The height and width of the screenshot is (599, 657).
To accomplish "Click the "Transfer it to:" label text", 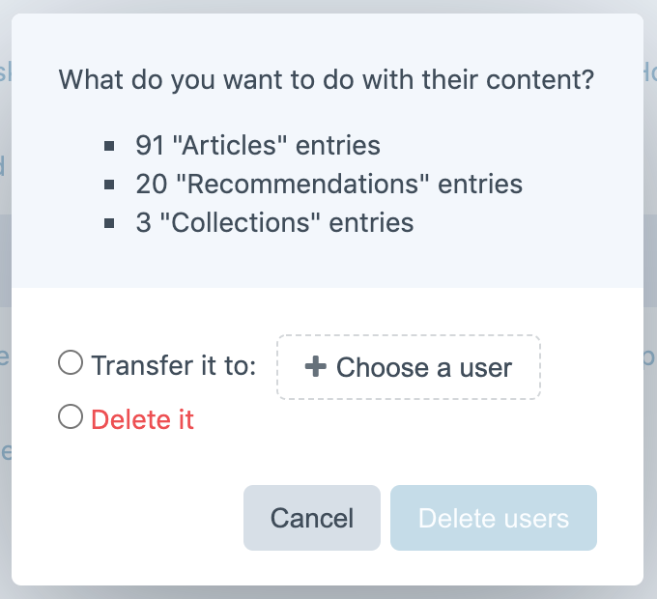I will 174,366.
